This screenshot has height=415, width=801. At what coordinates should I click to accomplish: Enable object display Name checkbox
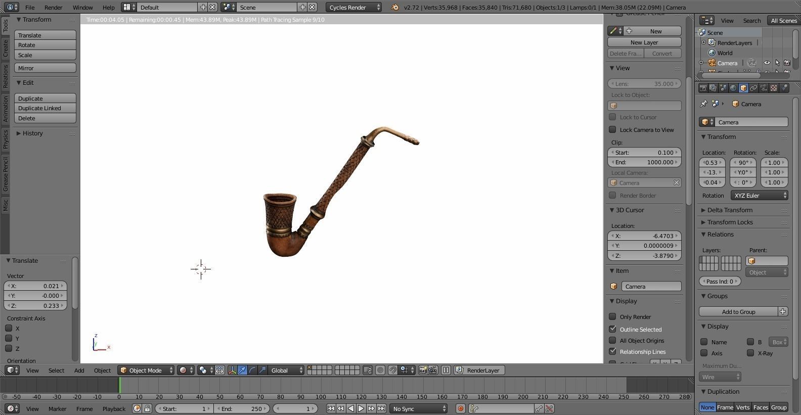pyautogui.click(x=704, y=342)
